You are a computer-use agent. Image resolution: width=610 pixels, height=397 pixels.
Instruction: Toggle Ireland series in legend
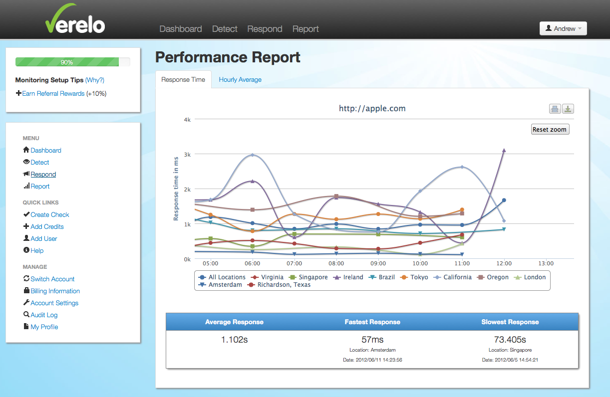[348, 277]
